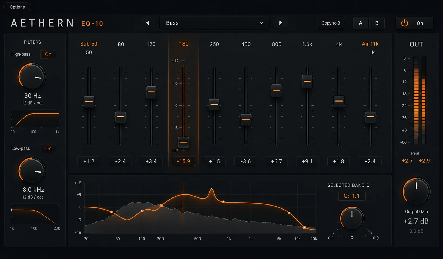Click the +1.8 gain value field
Image resolution: width=443 pixels, height=259 pixels.
click(338, 161)
